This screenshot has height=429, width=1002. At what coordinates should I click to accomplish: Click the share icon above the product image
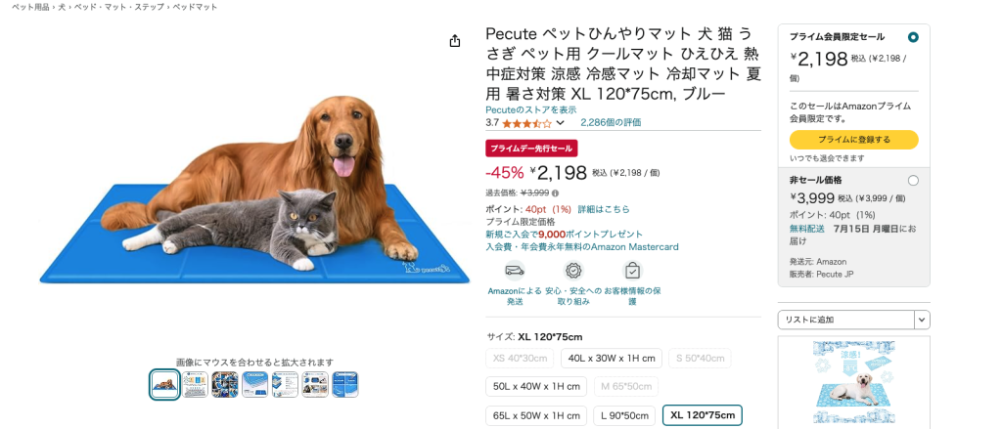[x=455, y=41]
